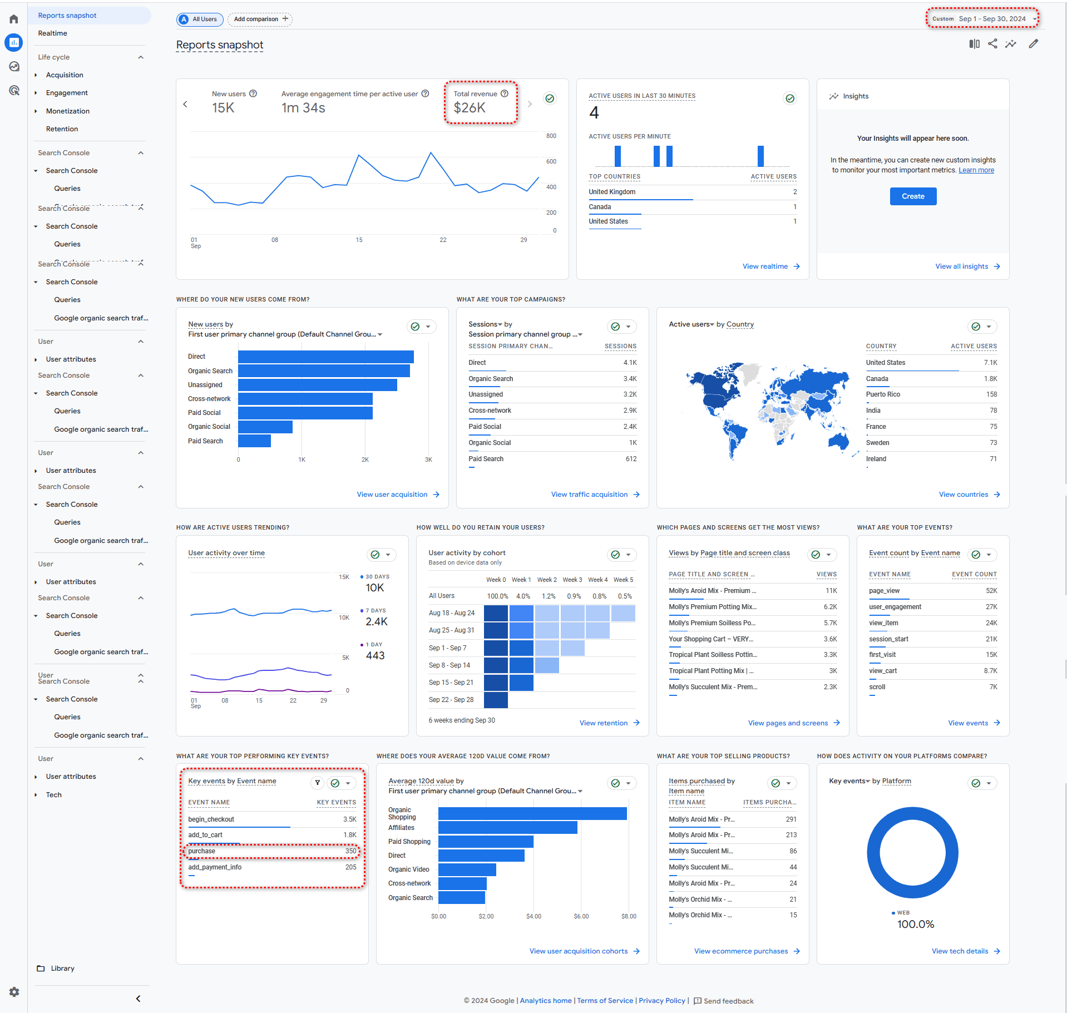
Task: Open the Insights sparkline icon in header
Action: pyautogui.click(x=1011, y=43)
